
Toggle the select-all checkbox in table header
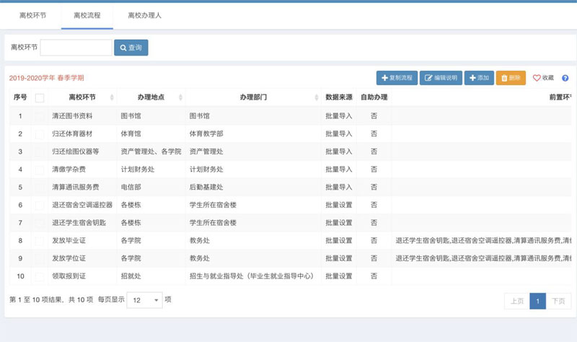point(40,97)
